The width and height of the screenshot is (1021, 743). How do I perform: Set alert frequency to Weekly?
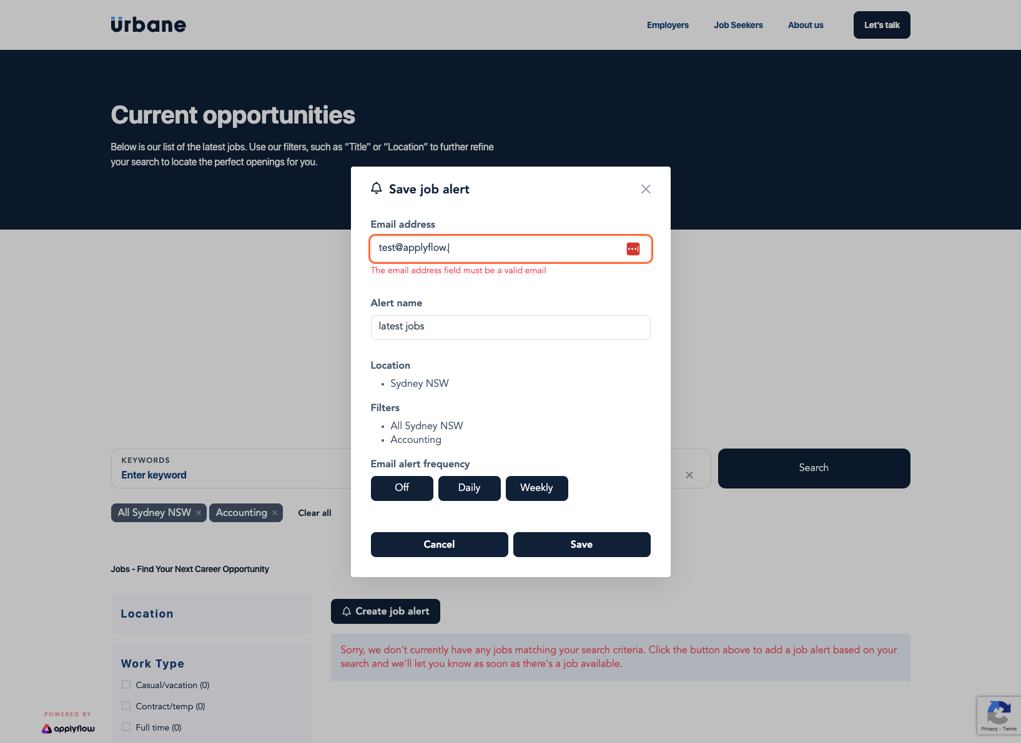coord(537,488)
